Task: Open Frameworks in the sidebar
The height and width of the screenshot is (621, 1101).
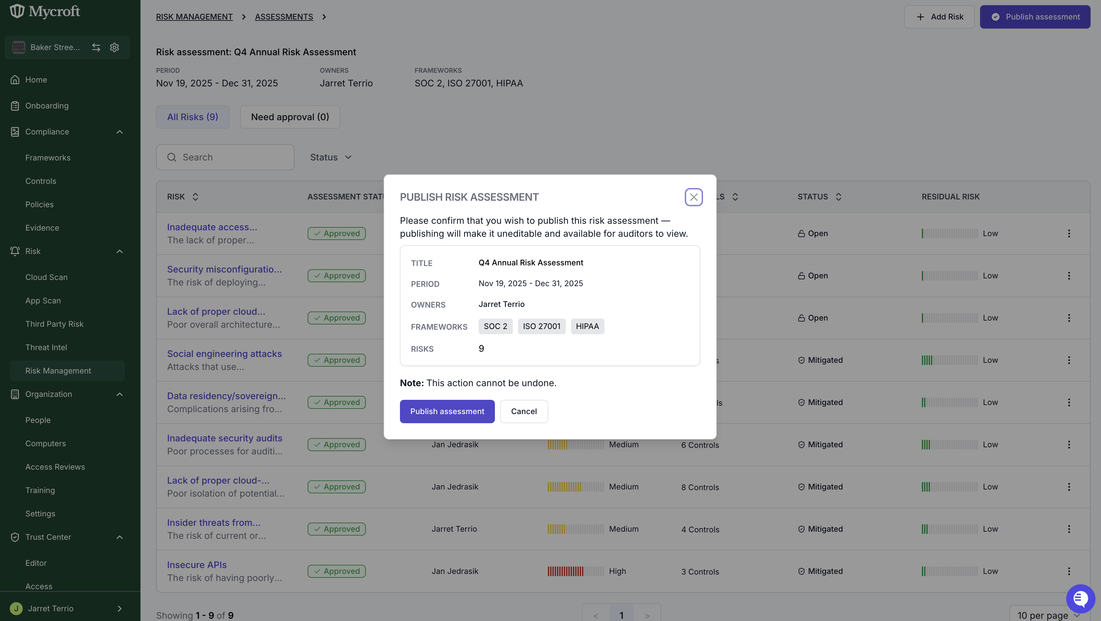Action: (x=48, y=158)
